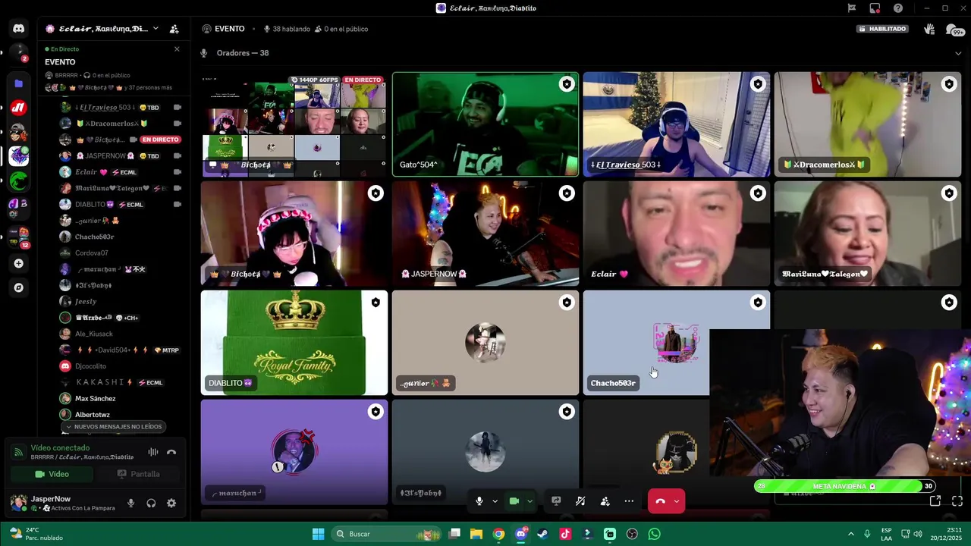
Task: Open disconnect options arrow
Action: [x=677, y=501]
